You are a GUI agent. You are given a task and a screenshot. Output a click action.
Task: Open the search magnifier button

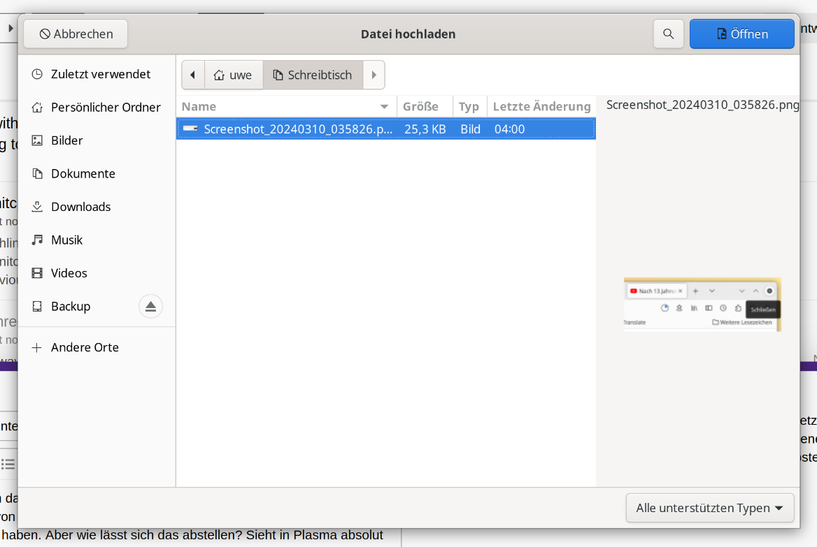pos(669,34)
